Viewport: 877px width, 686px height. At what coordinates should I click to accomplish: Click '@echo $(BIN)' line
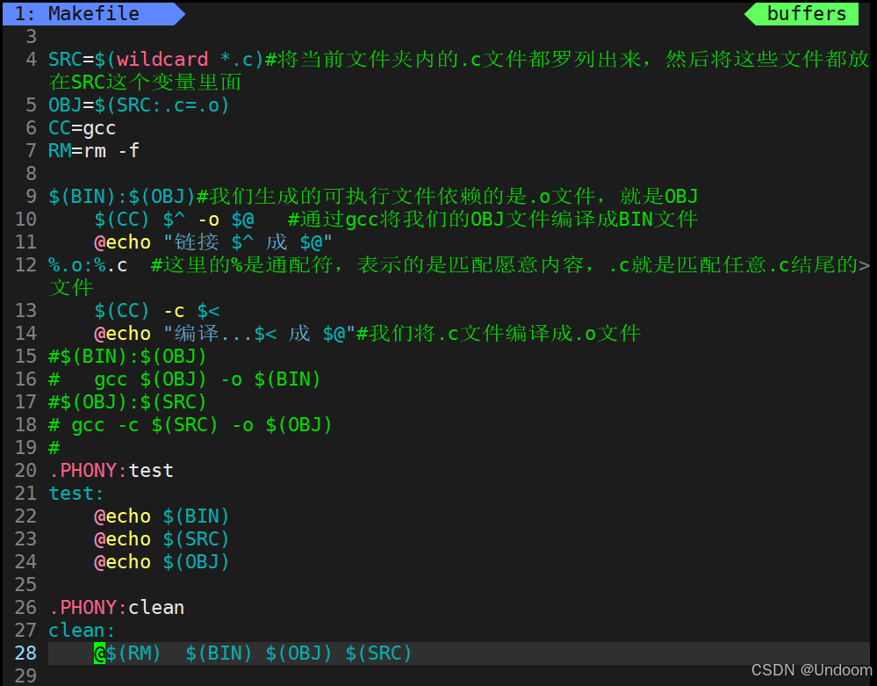pos(162,516)
